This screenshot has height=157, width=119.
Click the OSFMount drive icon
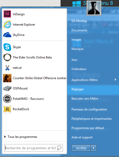(x=7, y=88)
